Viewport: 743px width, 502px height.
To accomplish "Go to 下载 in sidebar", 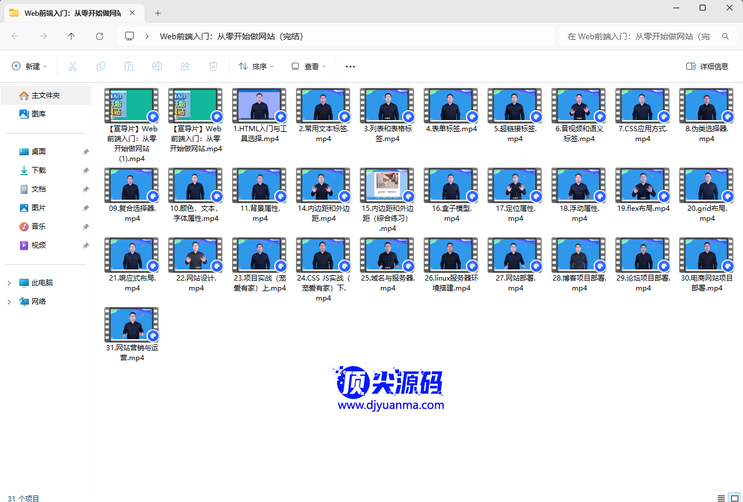I will [x=39, y=170].
